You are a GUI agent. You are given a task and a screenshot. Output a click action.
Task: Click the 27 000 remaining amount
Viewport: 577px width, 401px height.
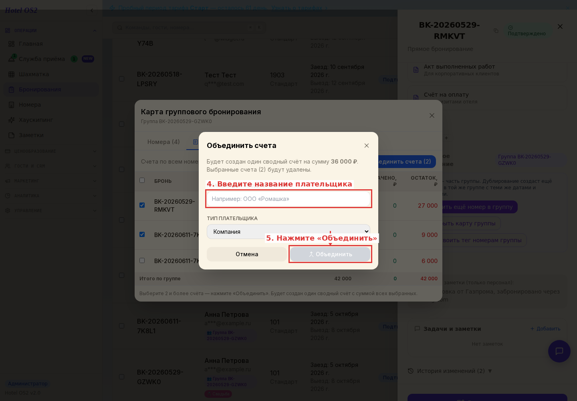[x=428, y=206]
